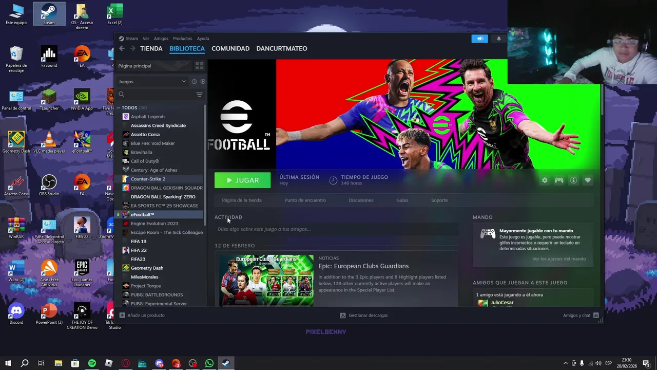This screenshot has width=657, height=370.
Task: Open the Amigos menu
Action: tap(161, 39)
